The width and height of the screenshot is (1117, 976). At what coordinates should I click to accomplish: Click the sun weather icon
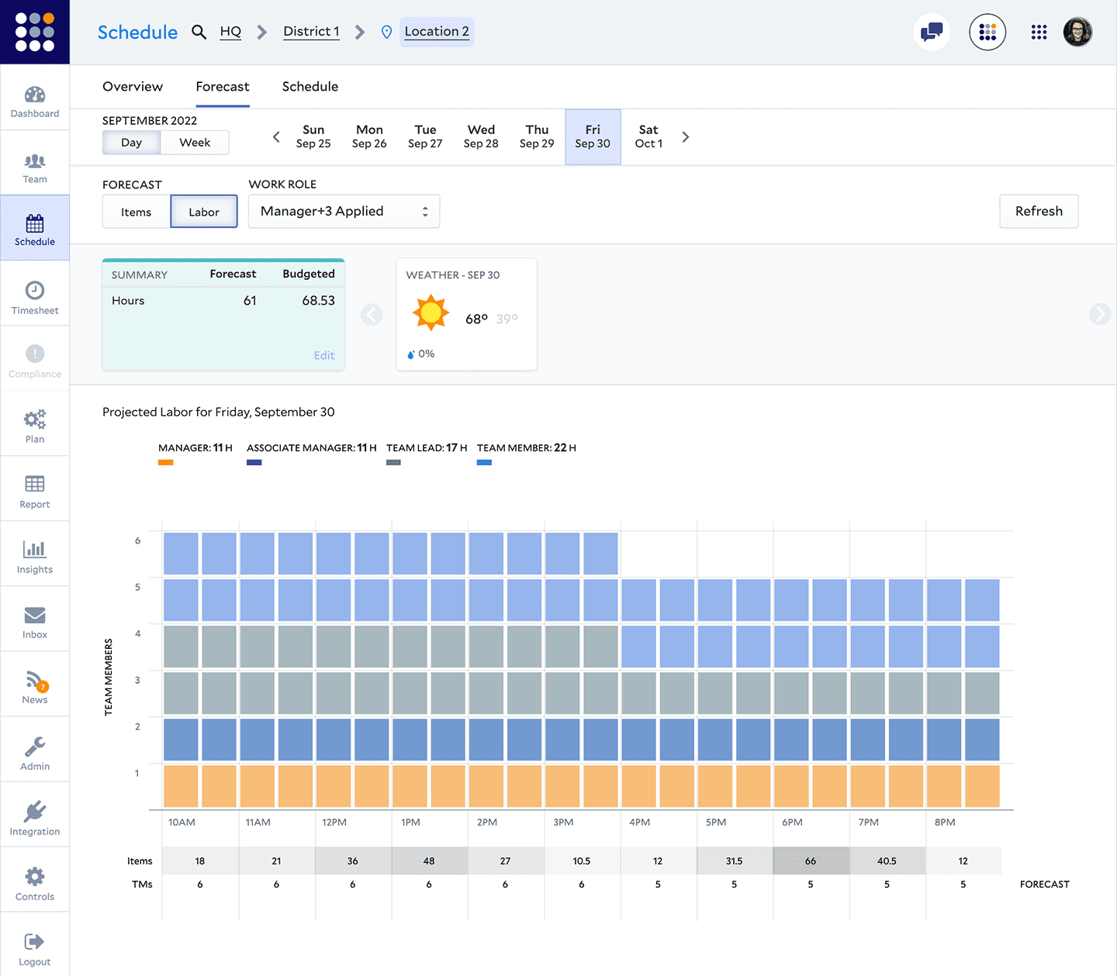click(431, 313)
